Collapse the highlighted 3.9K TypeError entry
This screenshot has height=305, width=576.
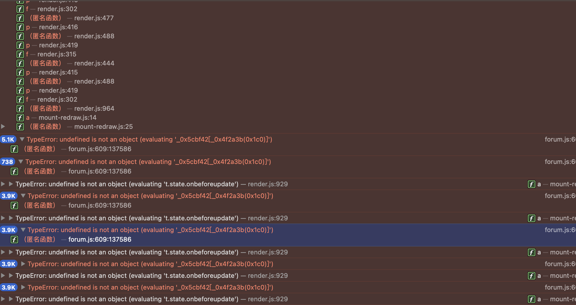point(23,230)
